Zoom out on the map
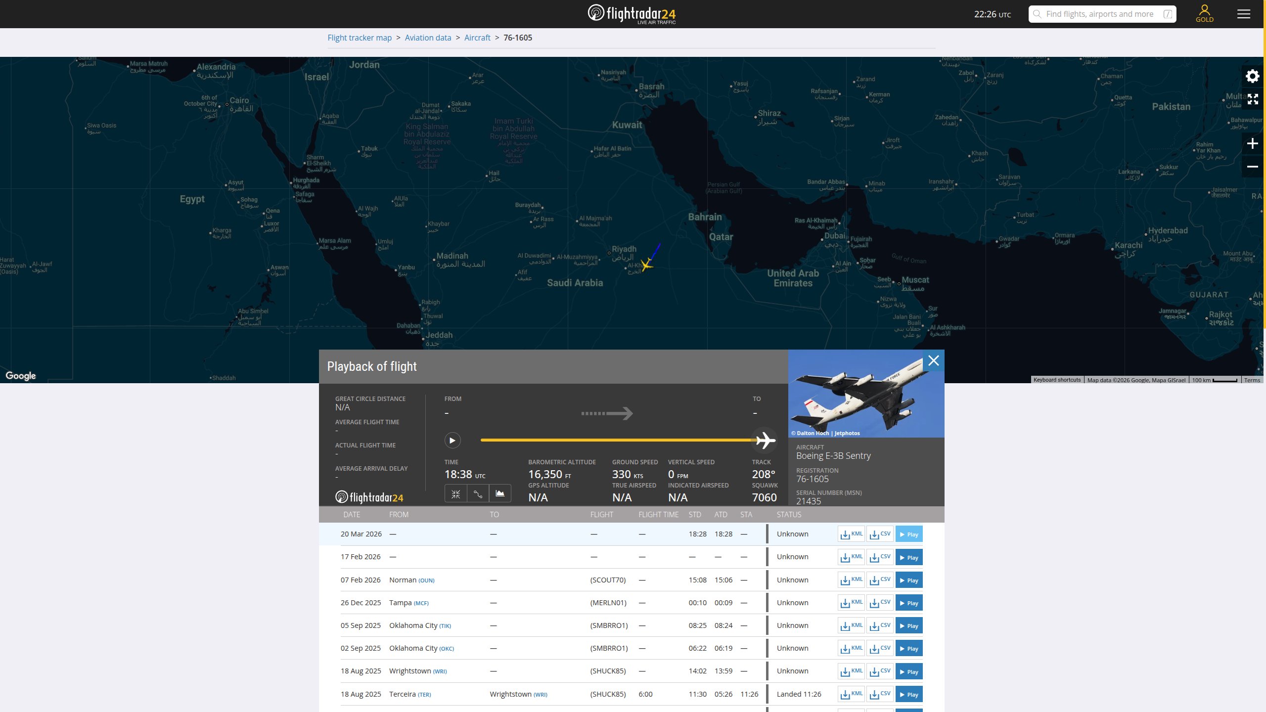 1252,167
